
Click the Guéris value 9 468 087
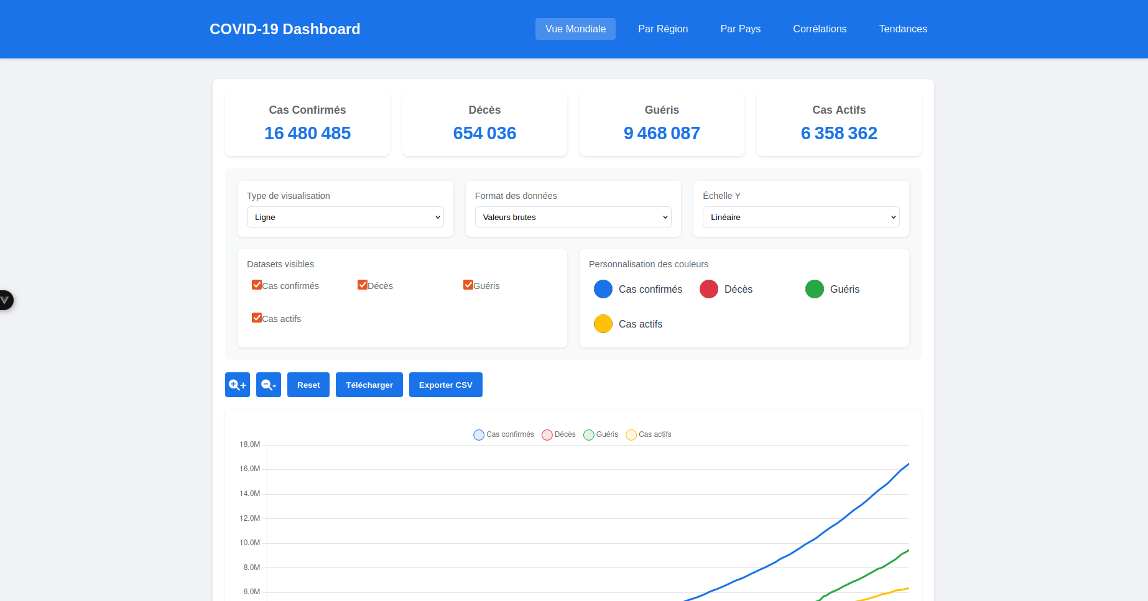pyautogui.click(x=662, y=133)
